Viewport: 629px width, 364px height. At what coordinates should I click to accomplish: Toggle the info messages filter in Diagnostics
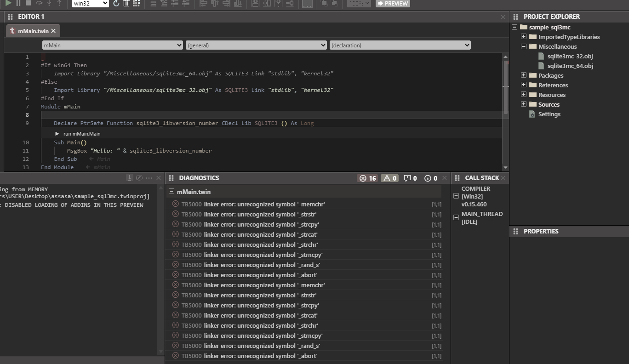click(x=431, y=178)
